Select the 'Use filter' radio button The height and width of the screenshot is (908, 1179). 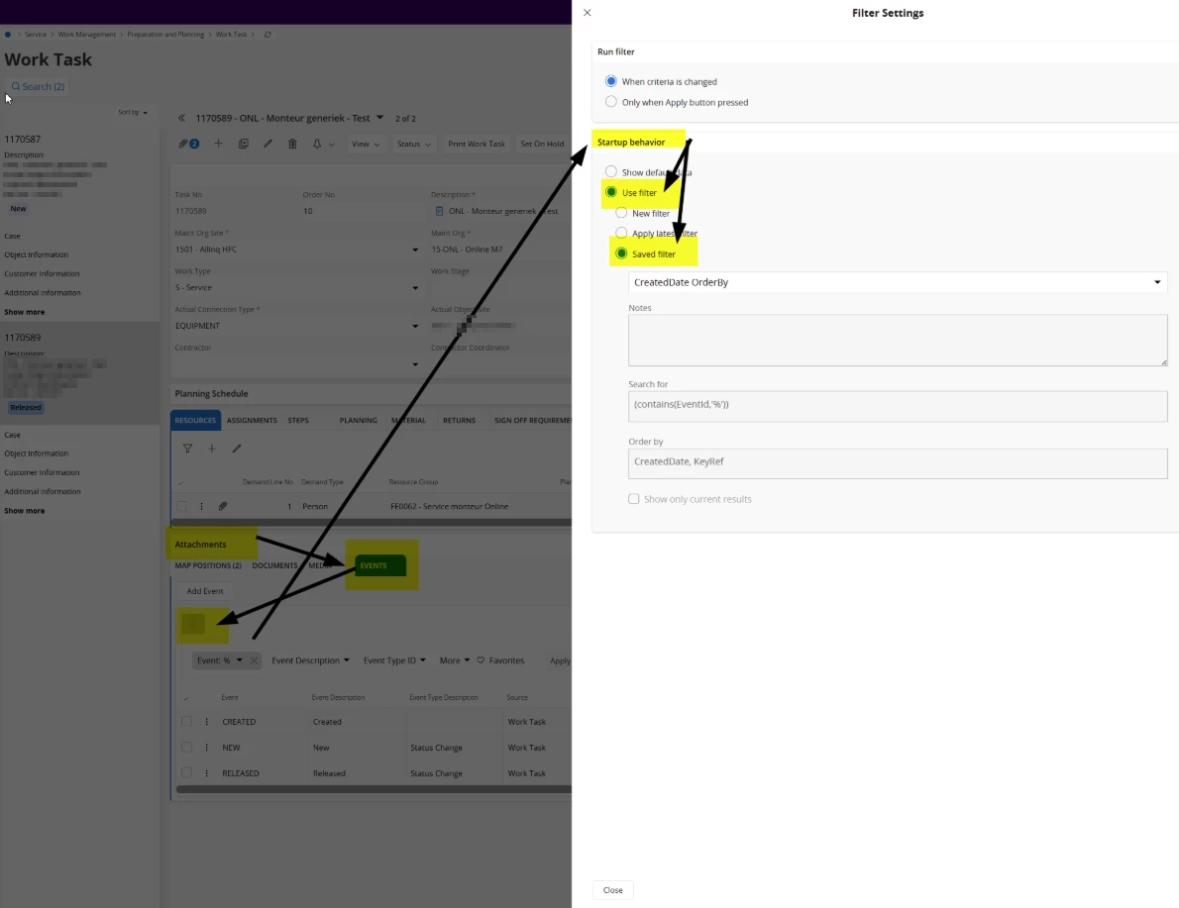611,192
